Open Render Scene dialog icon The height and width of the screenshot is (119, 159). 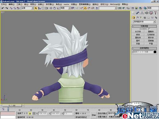pos(145,8)
